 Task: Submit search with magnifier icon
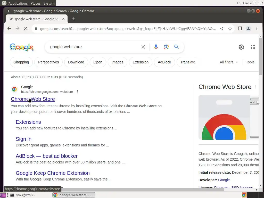pyautogui.click(x=176, y=47)
